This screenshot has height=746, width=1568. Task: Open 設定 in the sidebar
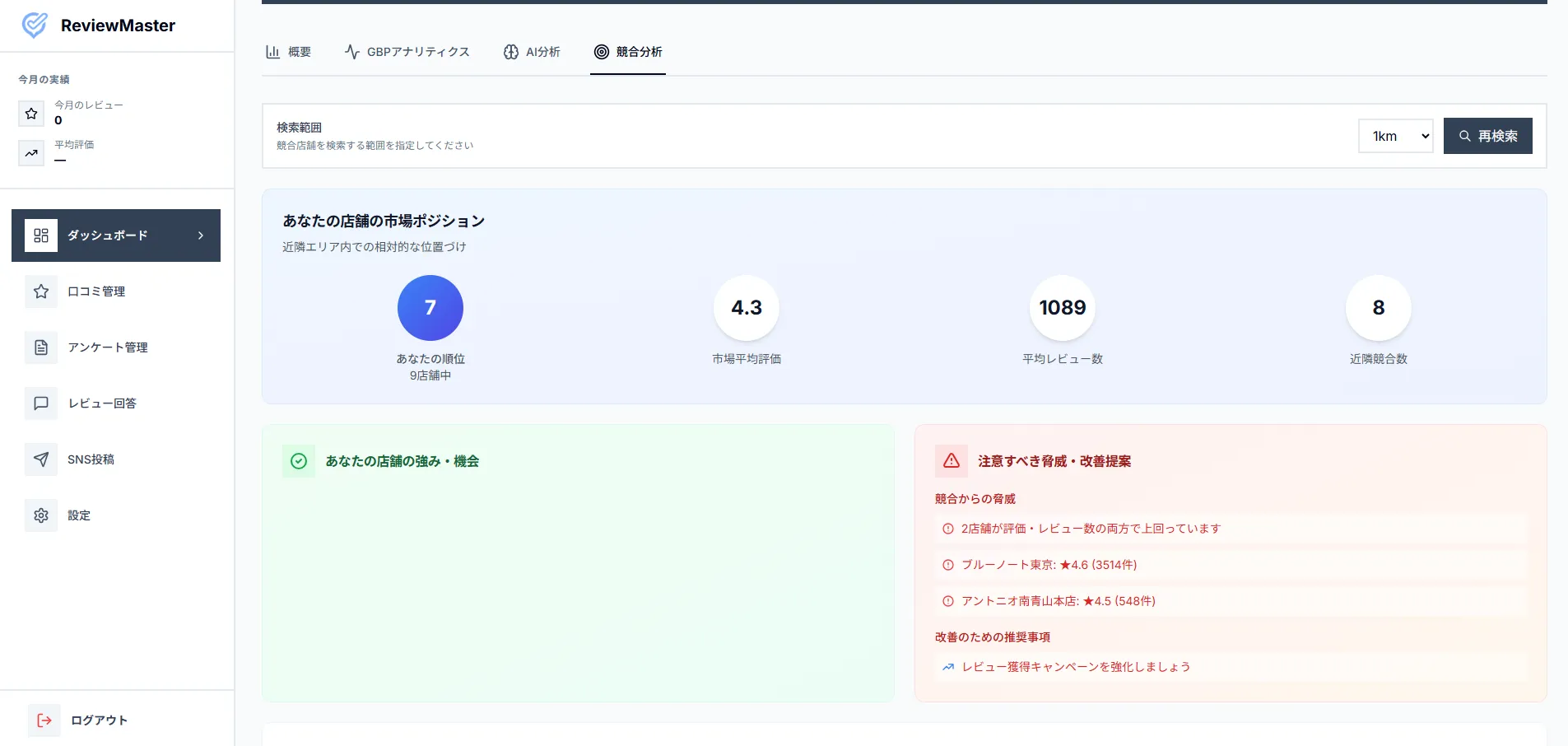(x=116, y=515)
